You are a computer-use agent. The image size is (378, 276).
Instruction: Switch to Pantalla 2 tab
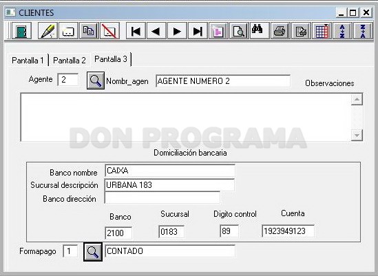coord(69,61)
